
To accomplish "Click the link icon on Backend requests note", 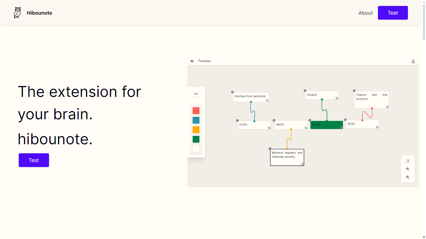I will tap(270, 149).
